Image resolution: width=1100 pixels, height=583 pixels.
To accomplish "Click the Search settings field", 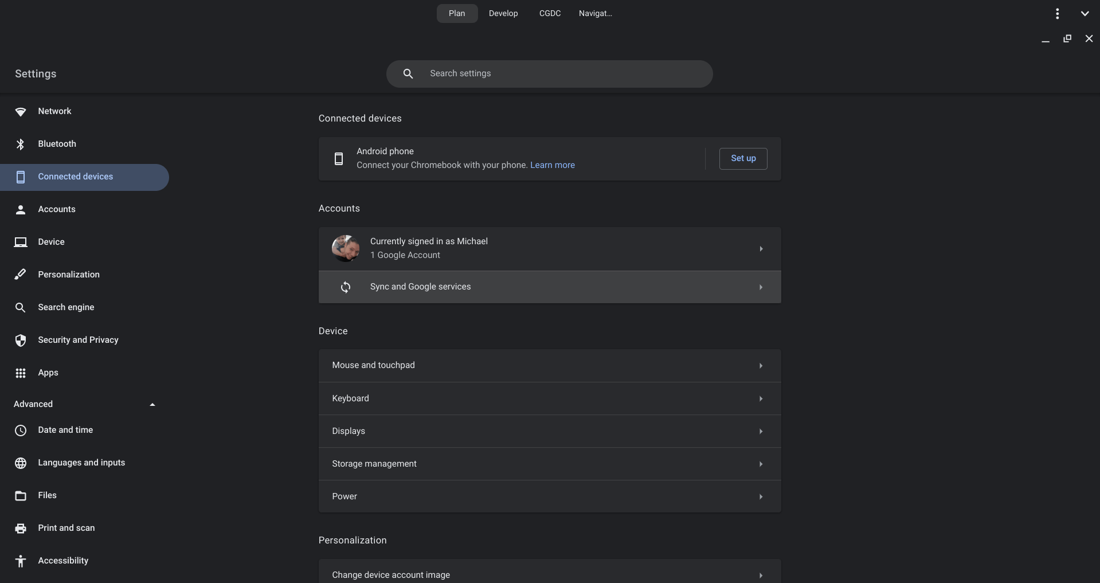I will click(550, 73).
